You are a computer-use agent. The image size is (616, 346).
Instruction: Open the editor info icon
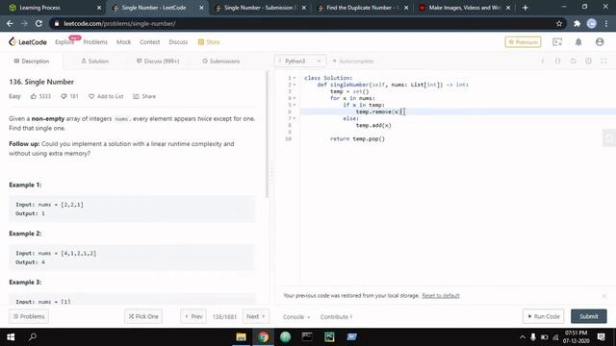543,62
